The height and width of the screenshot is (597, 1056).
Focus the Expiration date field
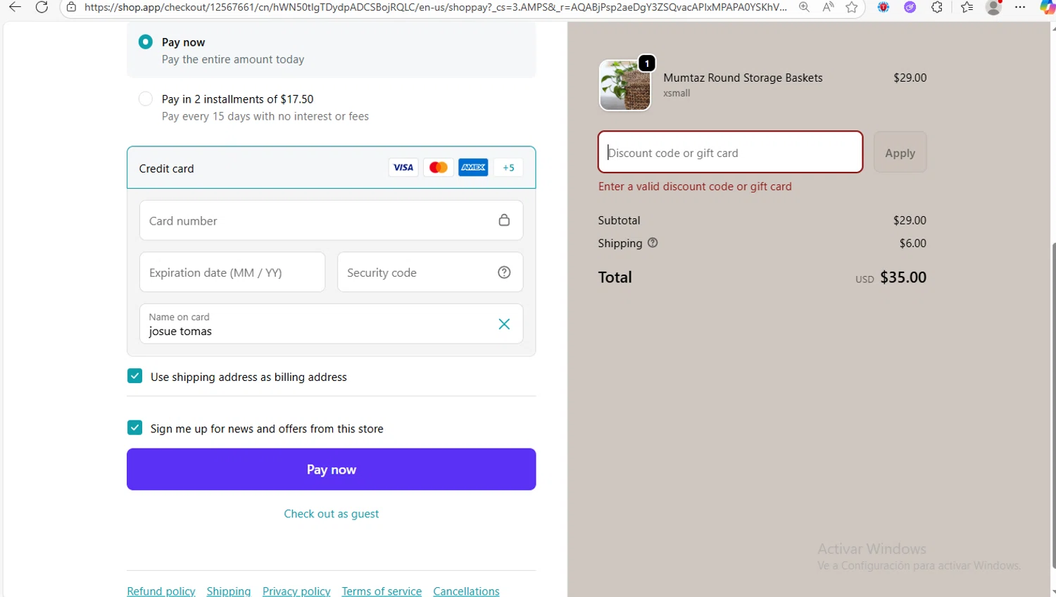[232, 272]
